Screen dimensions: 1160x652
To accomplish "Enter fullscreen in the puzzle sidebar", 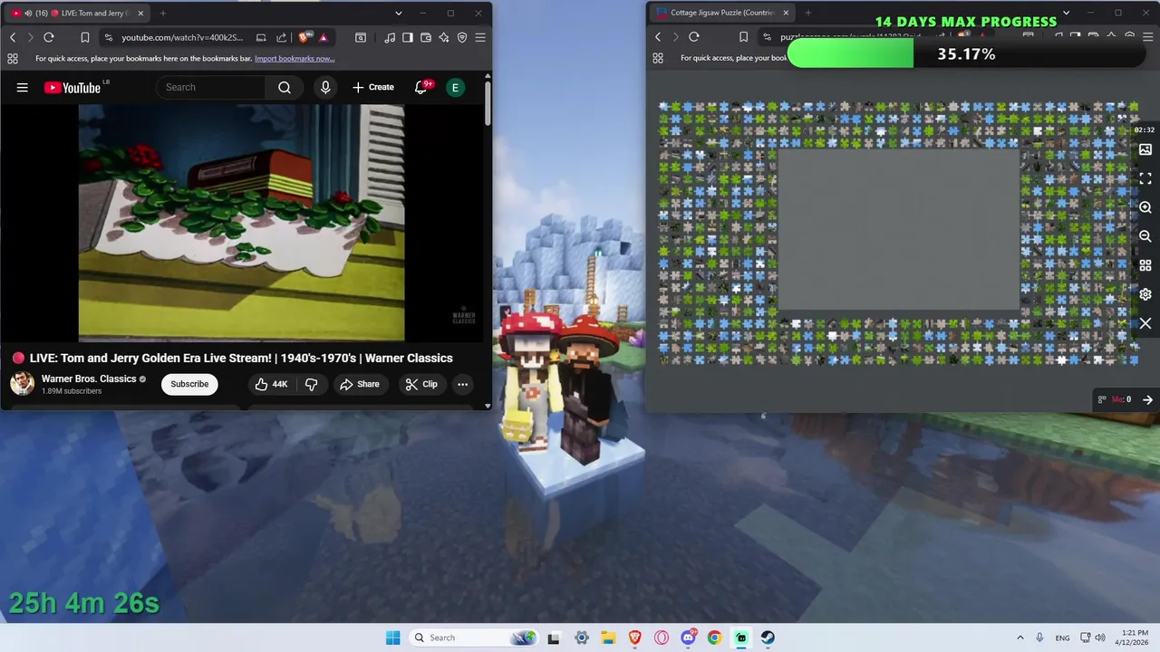I will 1145,178.
